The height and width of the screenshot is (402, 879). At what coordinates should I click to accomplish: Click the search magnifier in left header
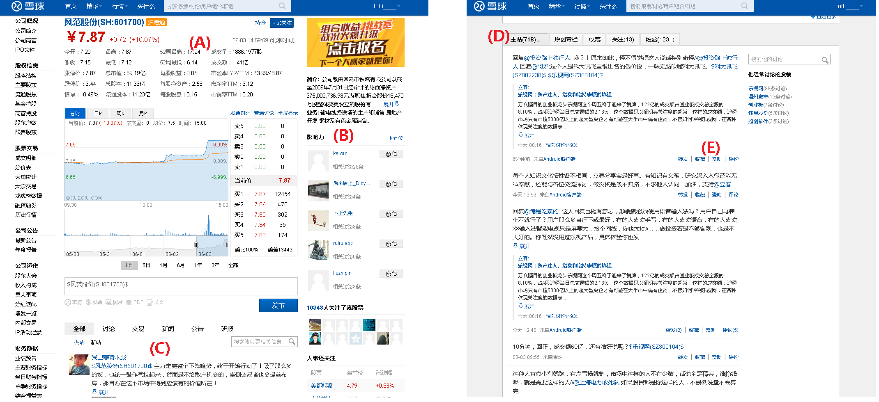282,6
